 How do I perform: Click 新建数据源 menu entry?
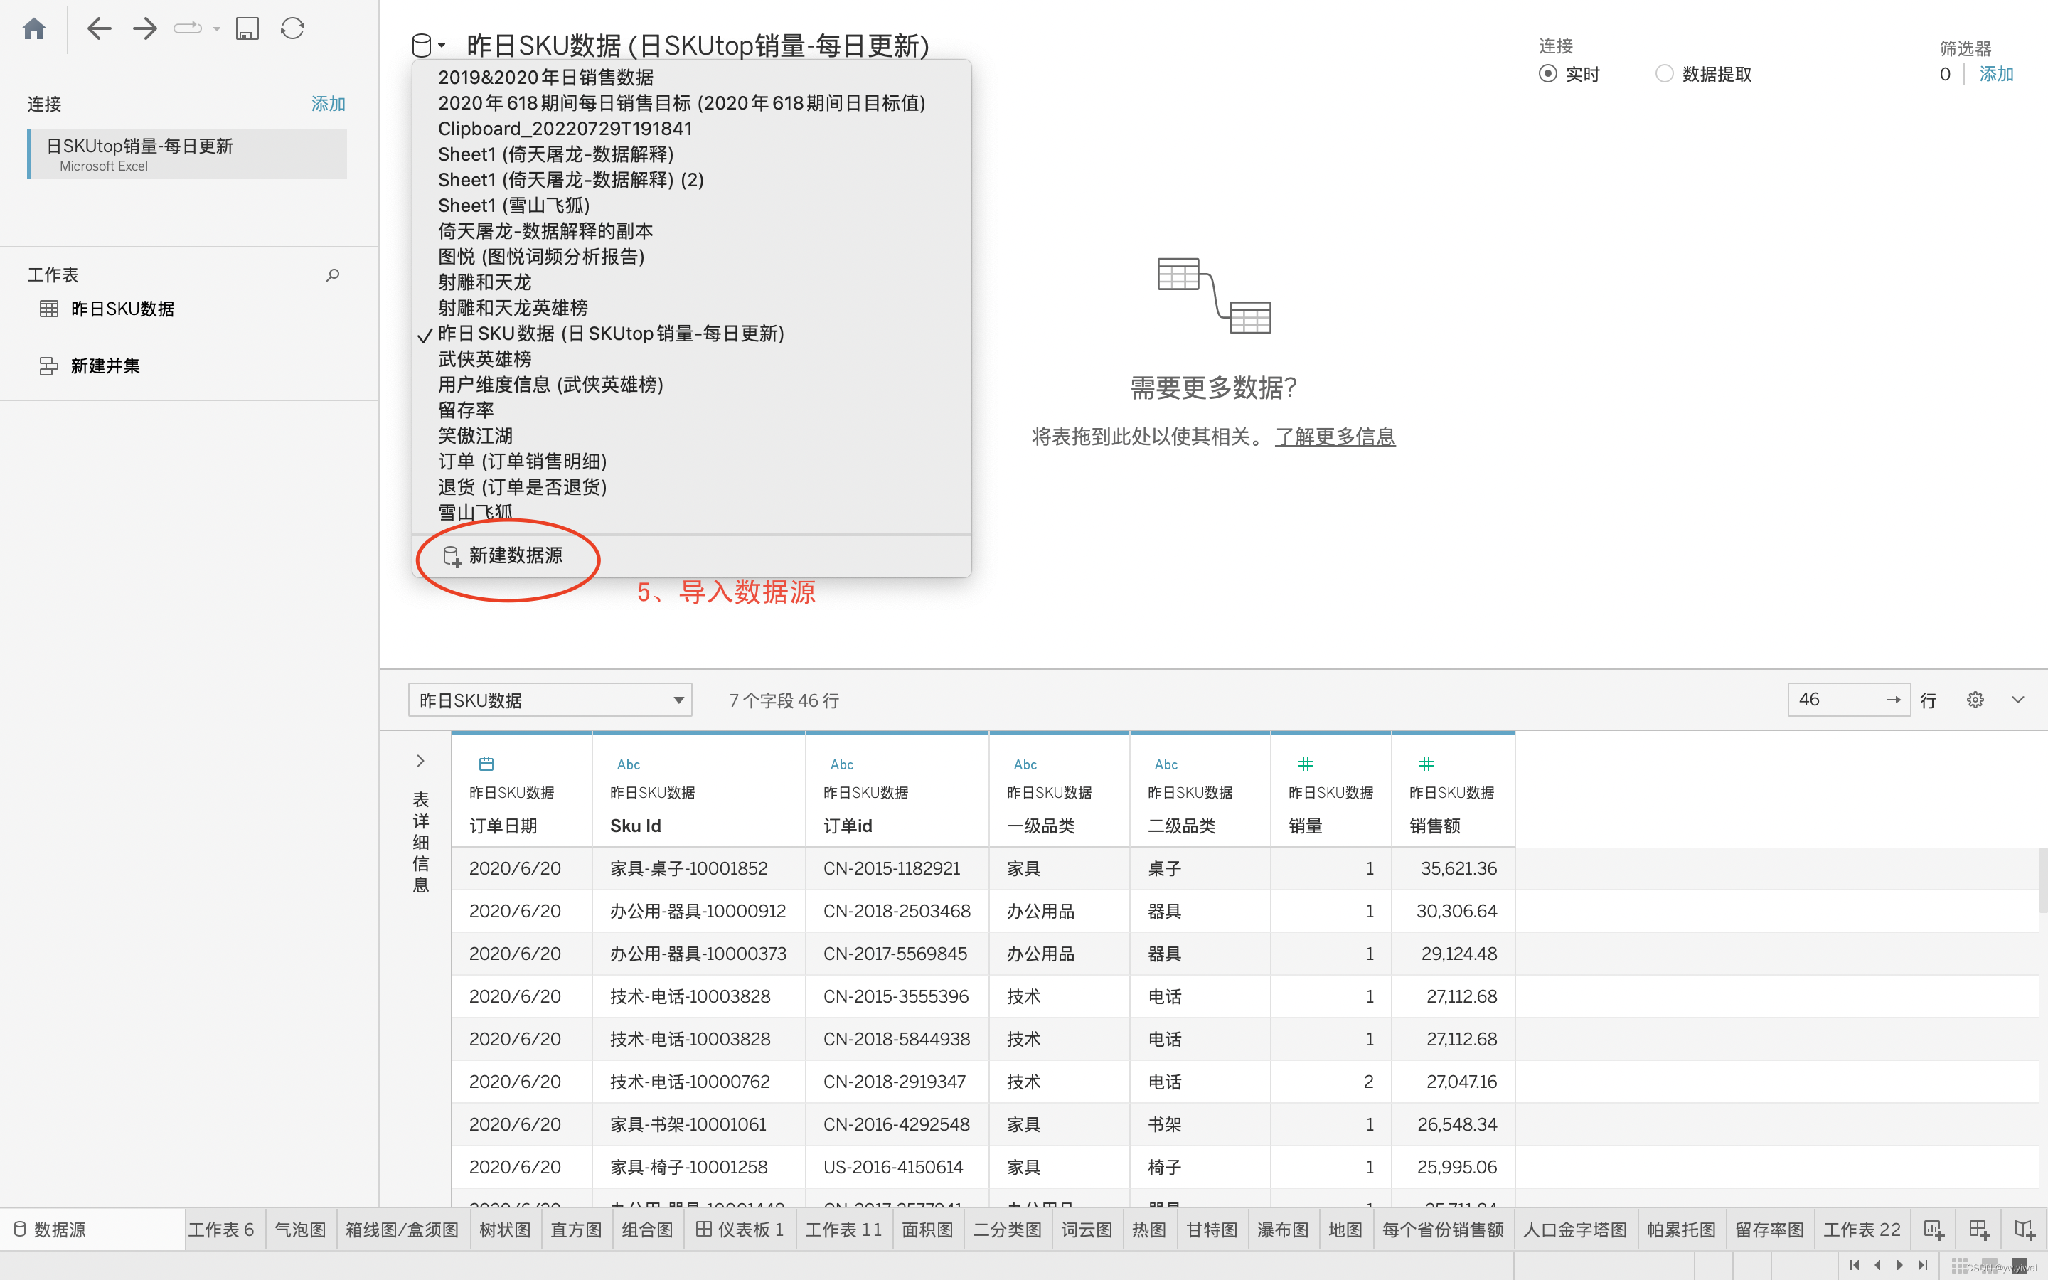point(515,555)
